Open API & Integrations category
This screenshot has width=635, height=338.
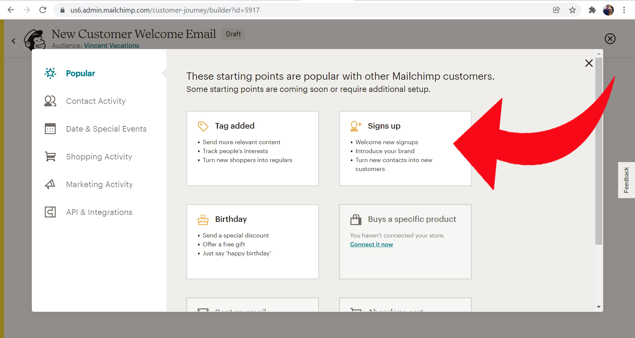tap(99, 212)
